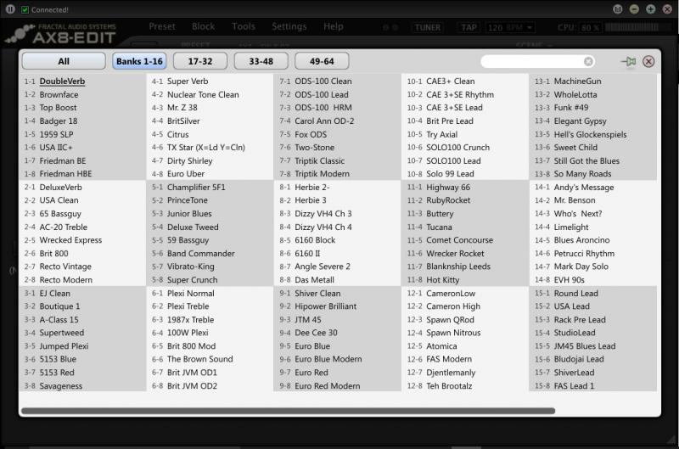Click the pause icon in title bar
Viewport: 679px width, 449px height.
pos(10,9)
